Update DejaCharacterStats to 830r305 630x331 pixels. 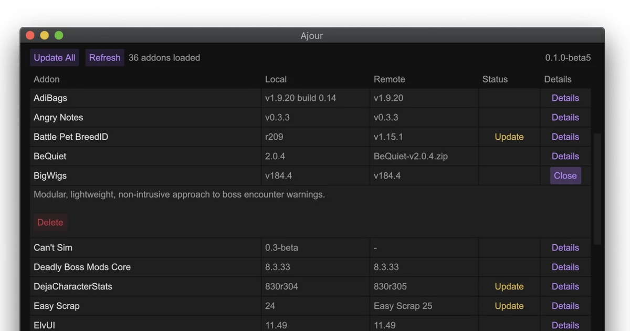click(x=509, y=286)
